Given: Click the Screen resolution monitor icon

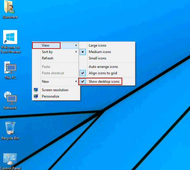Looking at the screenshot, I should click(x=36, y=90).
